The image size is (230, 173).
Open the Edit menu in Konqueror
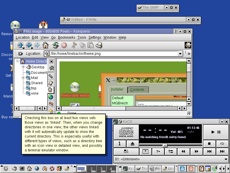(35, 37)
